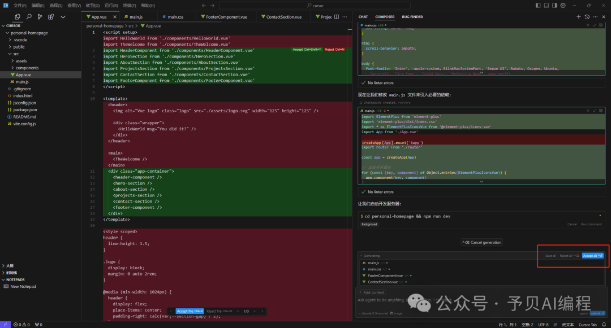Toggle the secondary side bar layout icon
Image resolution: width=611 pixels, height=328 pixels.
tap(554, 6)
